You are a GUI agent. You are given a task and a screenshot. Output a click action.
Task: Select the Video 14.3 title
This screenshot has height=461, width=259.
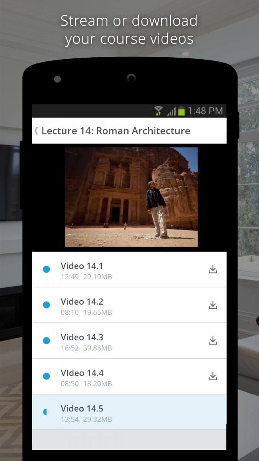click(x=82, y=337)
